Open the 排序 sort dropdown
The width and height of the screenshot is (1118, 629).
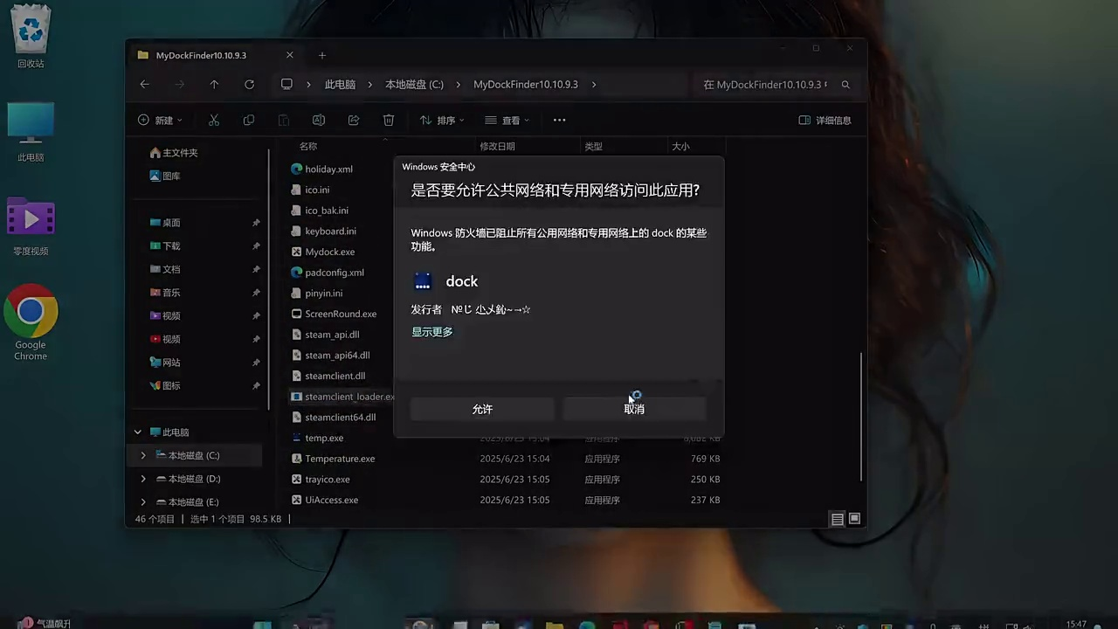tap(441, 120)
